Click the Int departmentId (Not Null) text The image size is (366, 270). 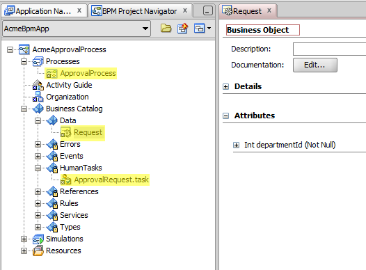pos(290,145)
